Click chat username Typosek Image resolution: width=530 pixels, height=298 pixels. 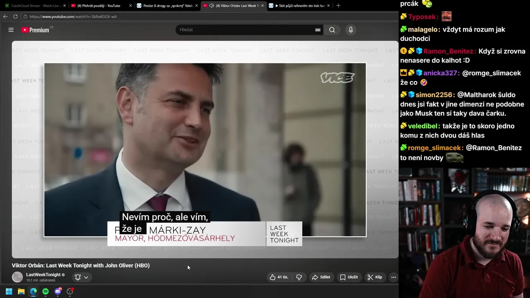click(x=423, y=17)
